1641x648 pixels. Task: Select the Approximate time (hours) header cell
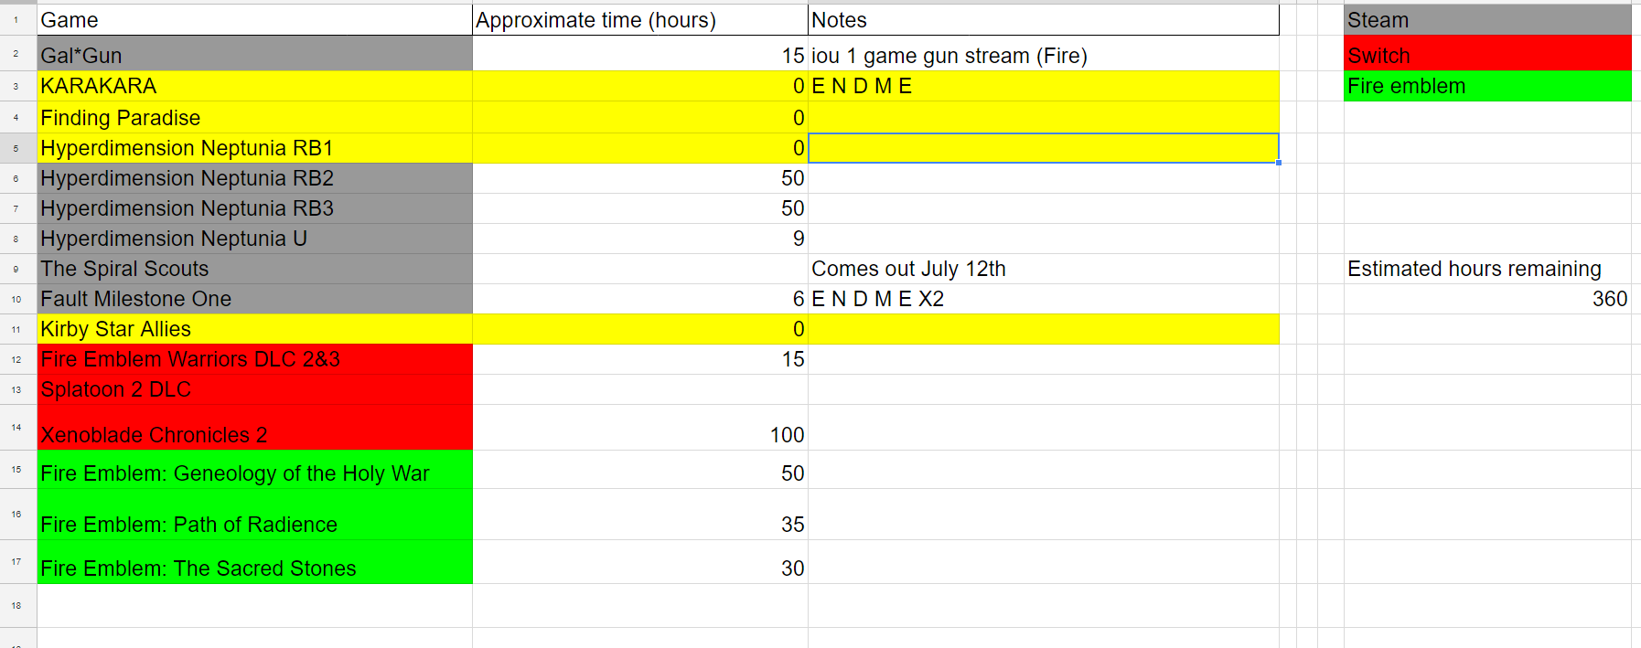tap(640, 20)
